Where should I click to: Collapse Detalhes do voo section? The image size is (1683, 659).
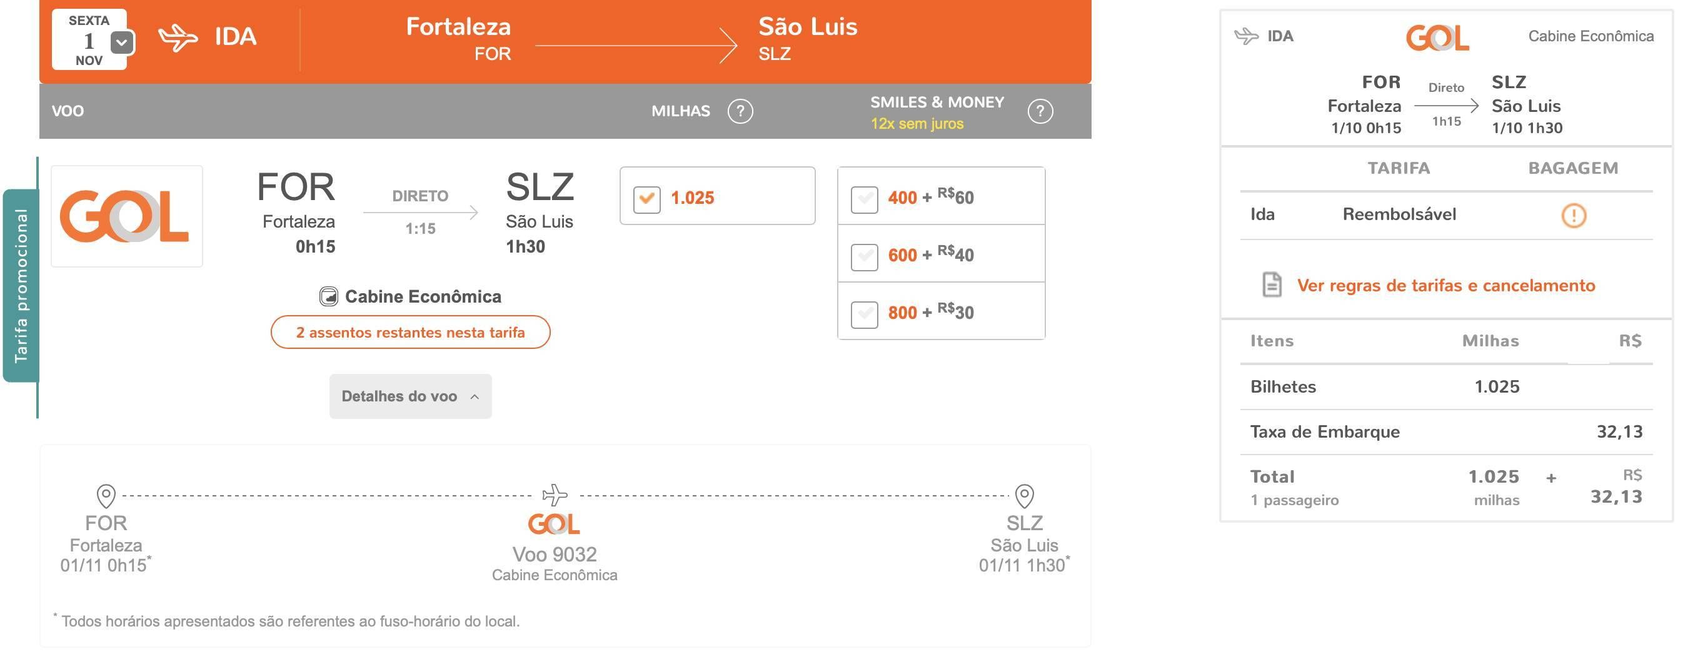(x=410, y=396)
